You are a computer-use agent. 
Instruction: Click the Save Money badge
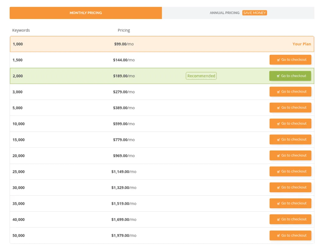point(254,13)
